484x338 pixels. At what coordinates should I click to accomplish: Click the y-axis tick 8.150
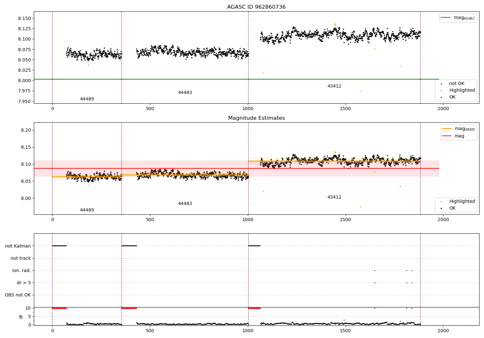click(x=25, y=18)
